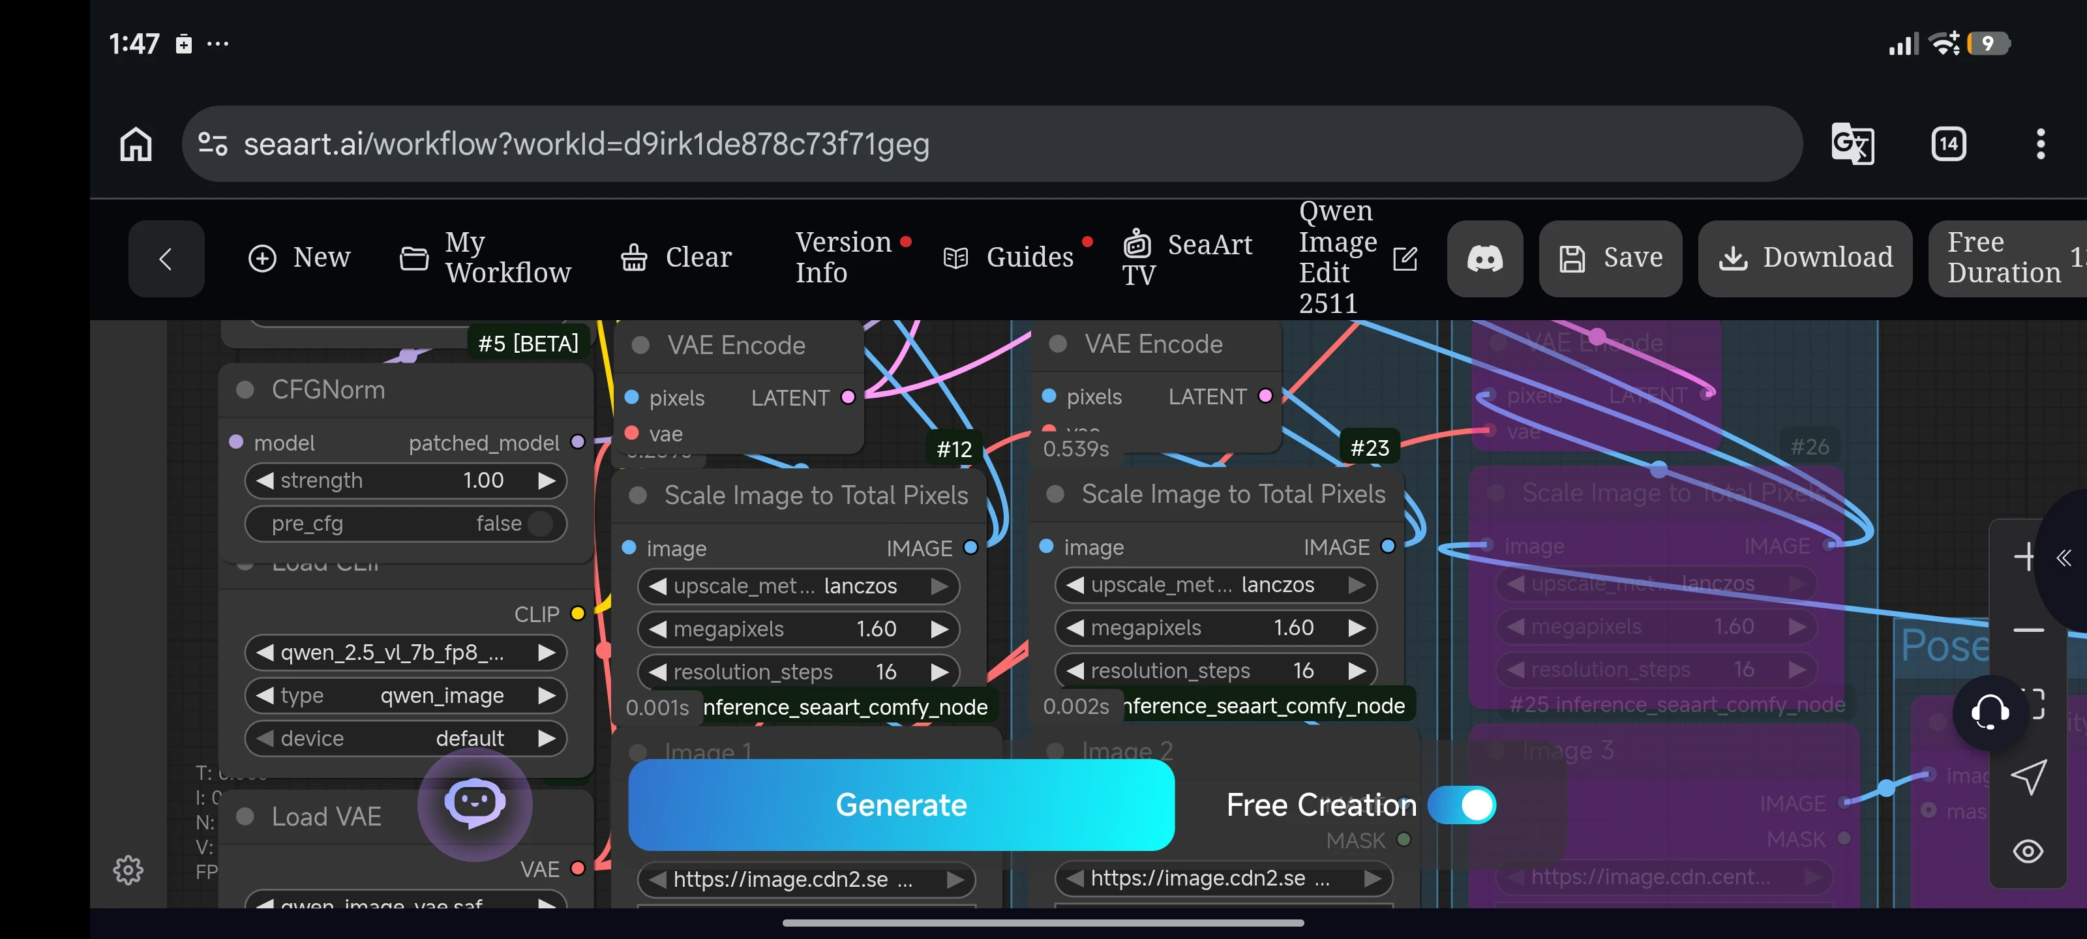Open site settings icon in address bar
2087x939 pixels.
[212, 144]
